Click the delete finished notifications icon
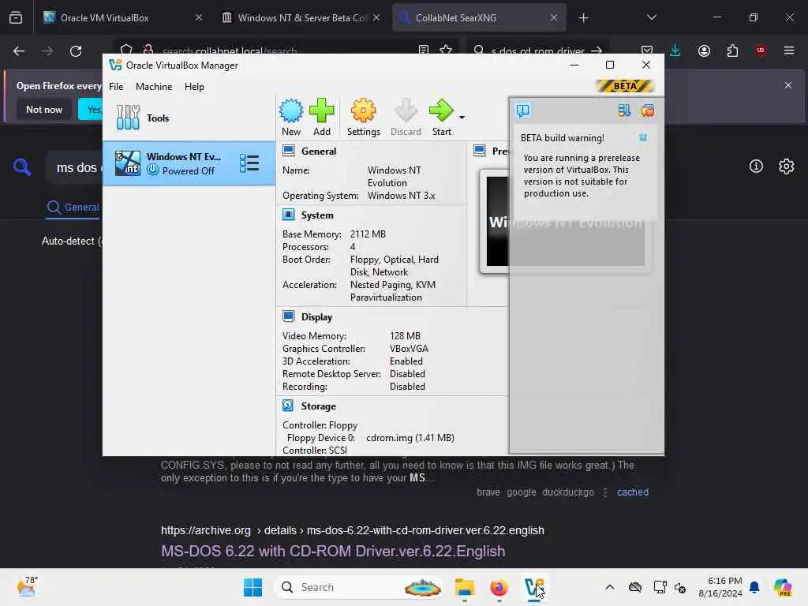The image size is (808, 606). (648, 110)
